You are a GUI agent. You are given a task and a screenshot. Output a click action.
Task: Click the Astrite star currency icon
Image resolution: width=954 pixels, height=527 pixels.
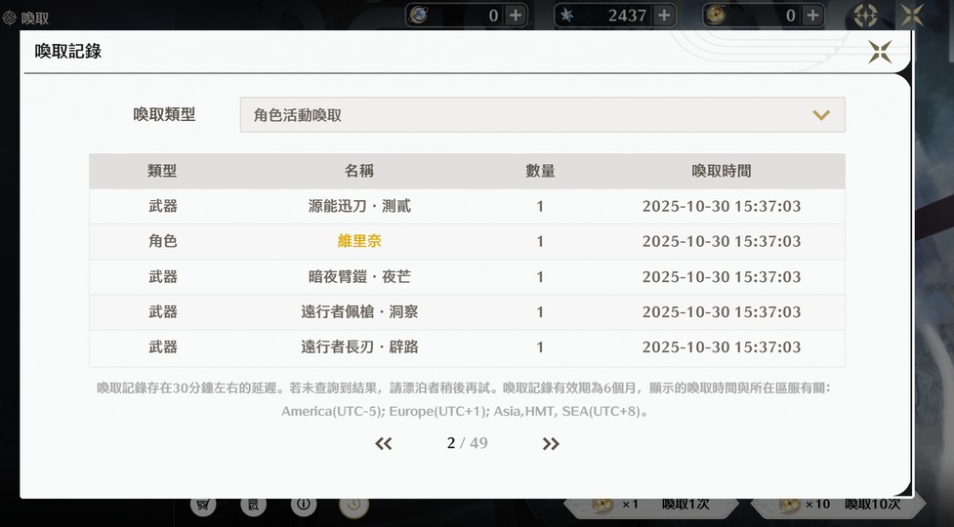(x=567, y=15)
